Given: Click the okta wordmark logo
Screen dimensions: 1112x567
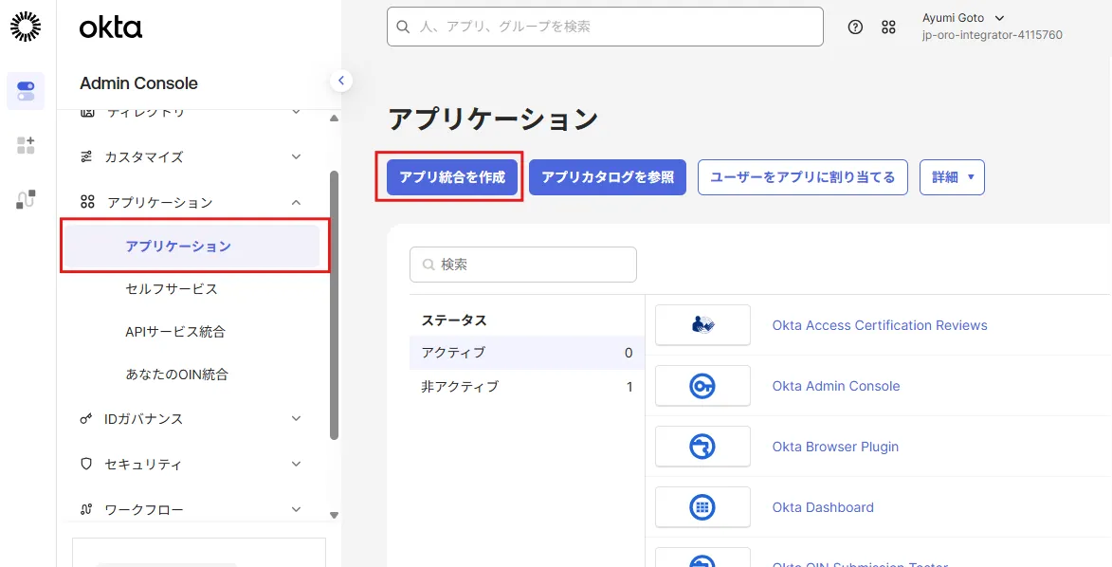Looking at the screenshot, I should tap(111, 27).
